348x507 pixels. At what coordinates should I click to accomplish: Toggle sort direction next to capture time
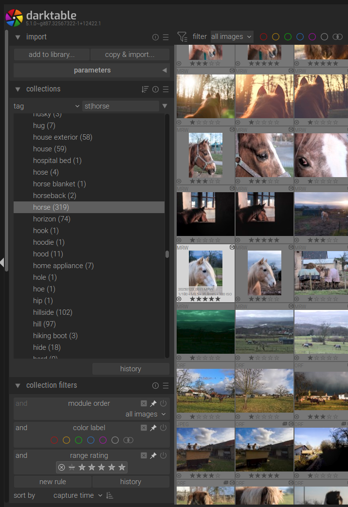click(110, 495)
